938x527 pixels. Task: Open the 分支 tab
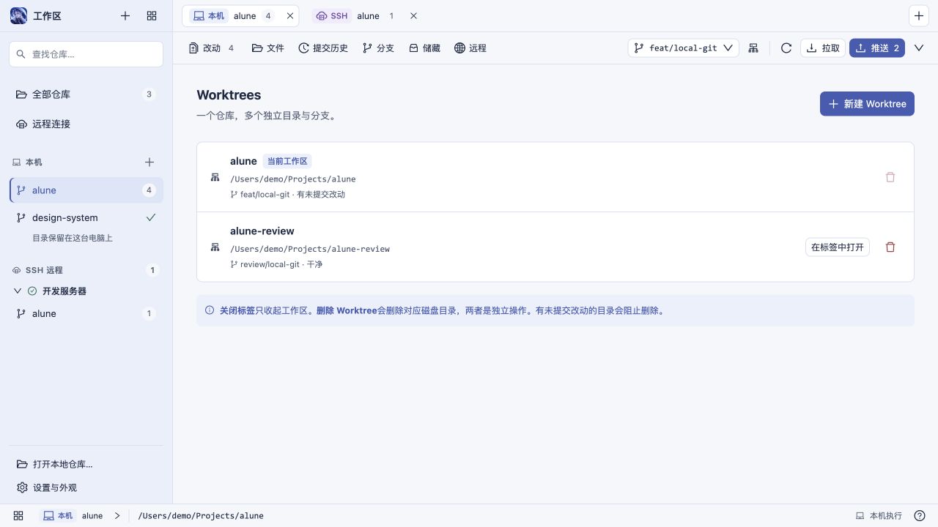[x=378, y=48]
